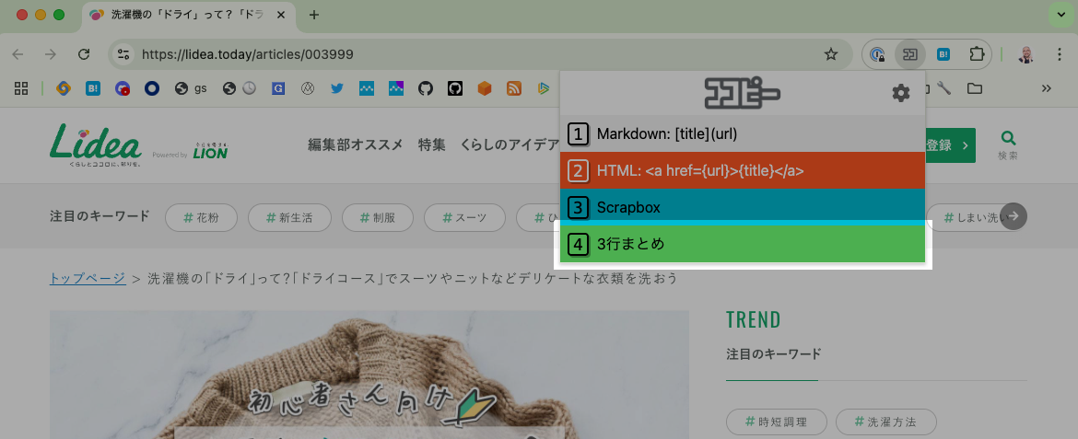This screenshot has width=1078, height=439.
Task: Bookmark this page with the star icon
Action: [x=831, y=54]
